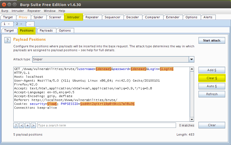Switch to the Options main tab
Viewport: 231px width, 145px height.
pos(191,17)
